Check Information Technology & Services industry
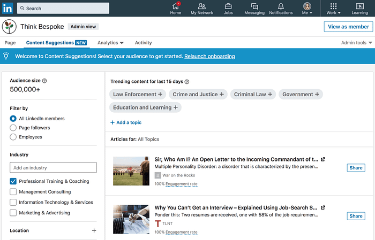The height and width of the screenshot is (240, 375). point(13,202)
